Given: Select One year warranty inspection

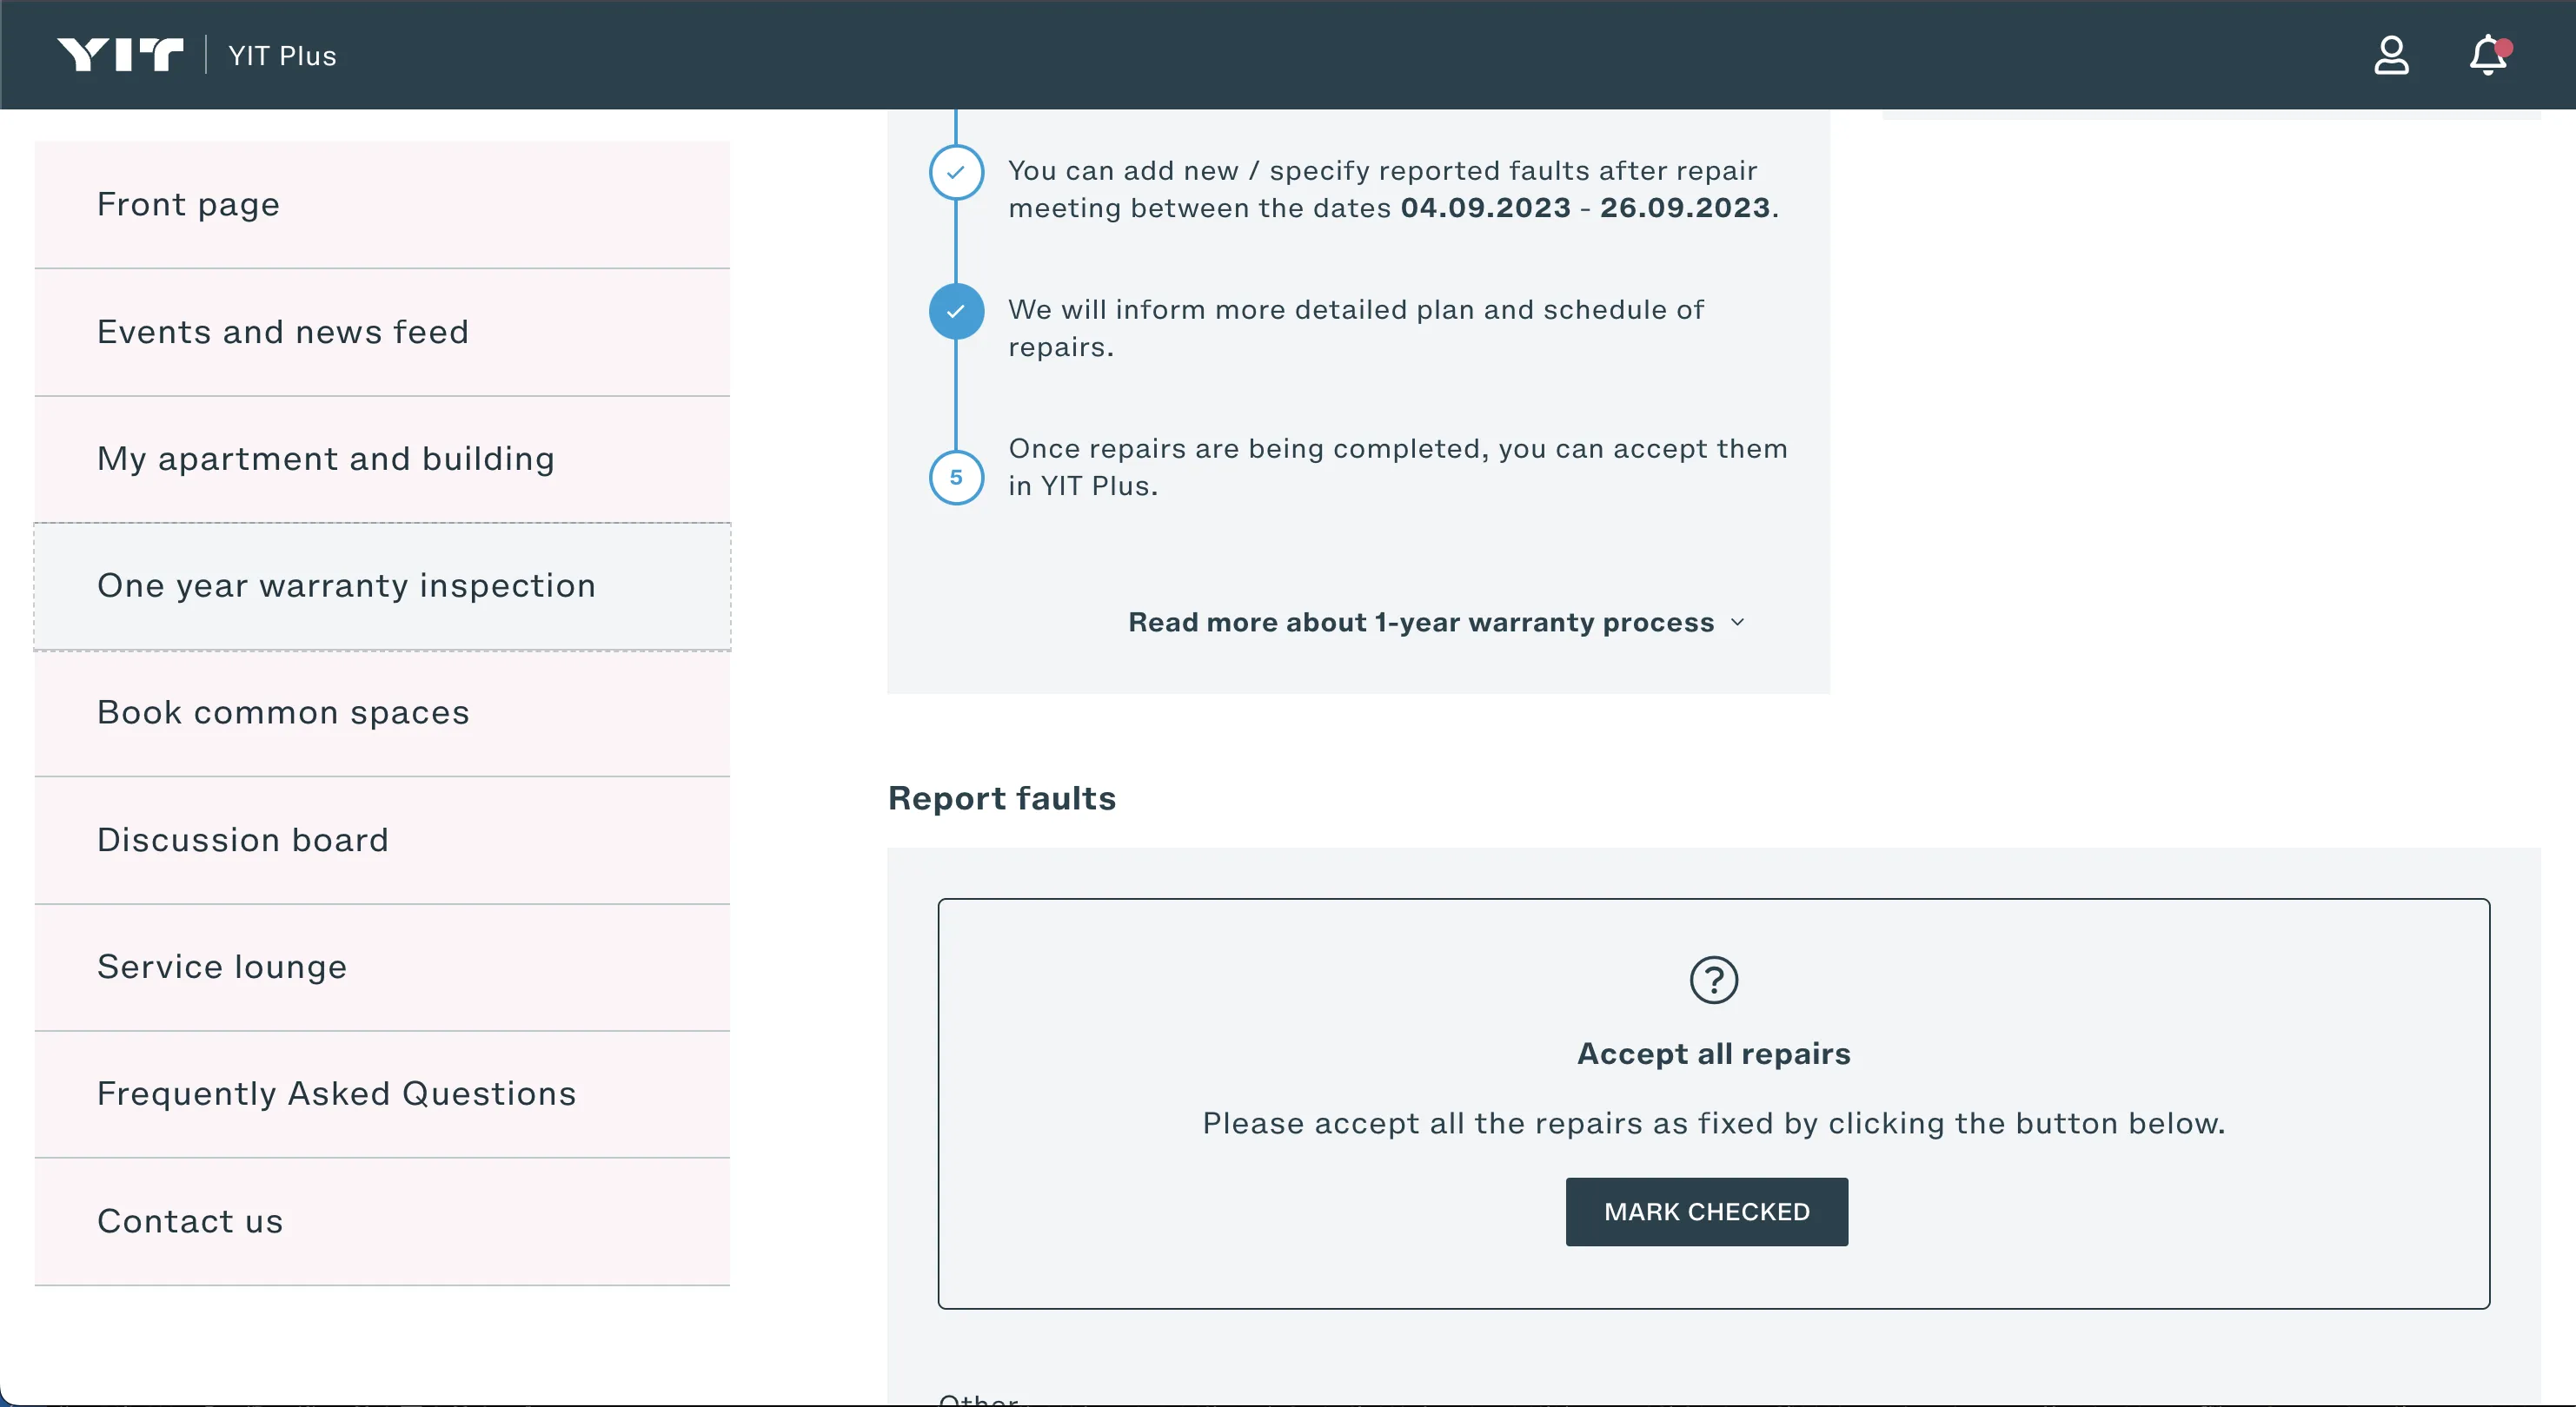Looking at the screenshot, I should [382, 586].
